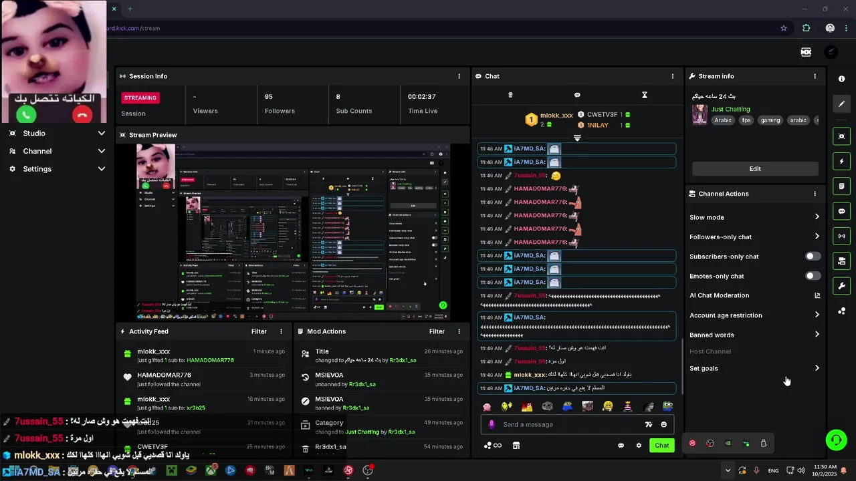Viewport: 856px width, 481px height.
Task: Click the points infinity icon under message box
Action: (494, 446)
